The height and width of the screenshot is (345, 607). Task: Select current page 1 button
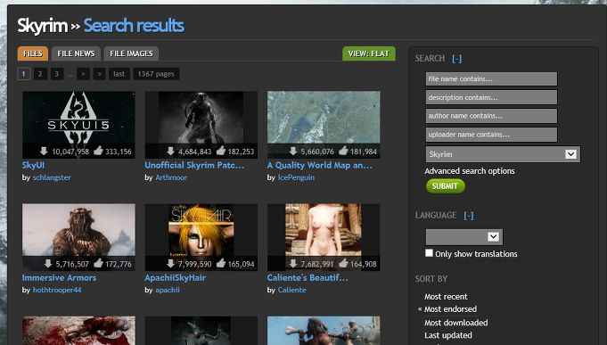[x=23, y=74]
